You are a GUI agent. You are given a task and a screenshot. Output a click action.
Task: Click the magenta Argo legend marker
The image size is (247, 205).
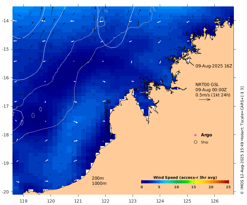195,135
